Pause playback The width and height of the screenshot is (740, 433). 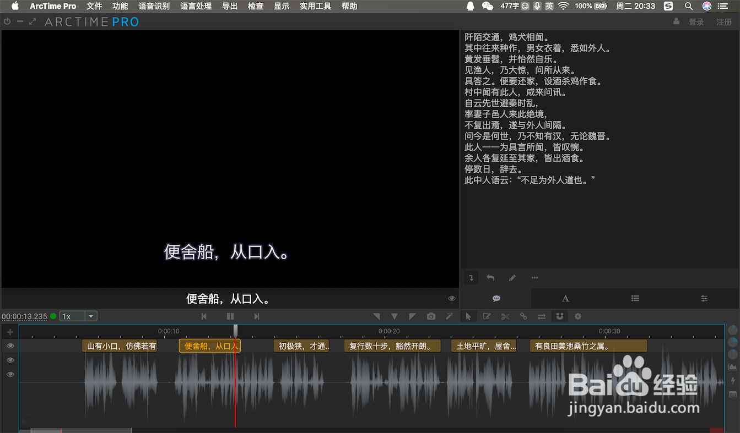pos(230,316)
